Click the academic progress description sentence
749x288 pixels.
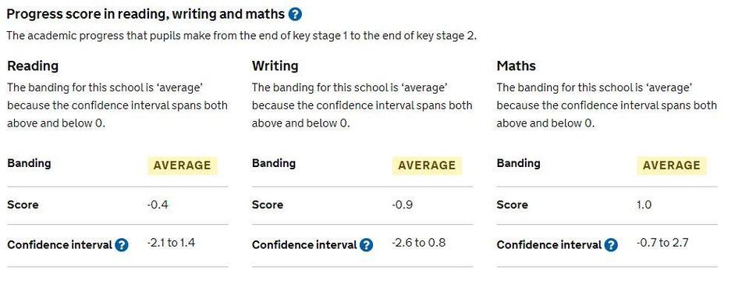coord(242,37)
